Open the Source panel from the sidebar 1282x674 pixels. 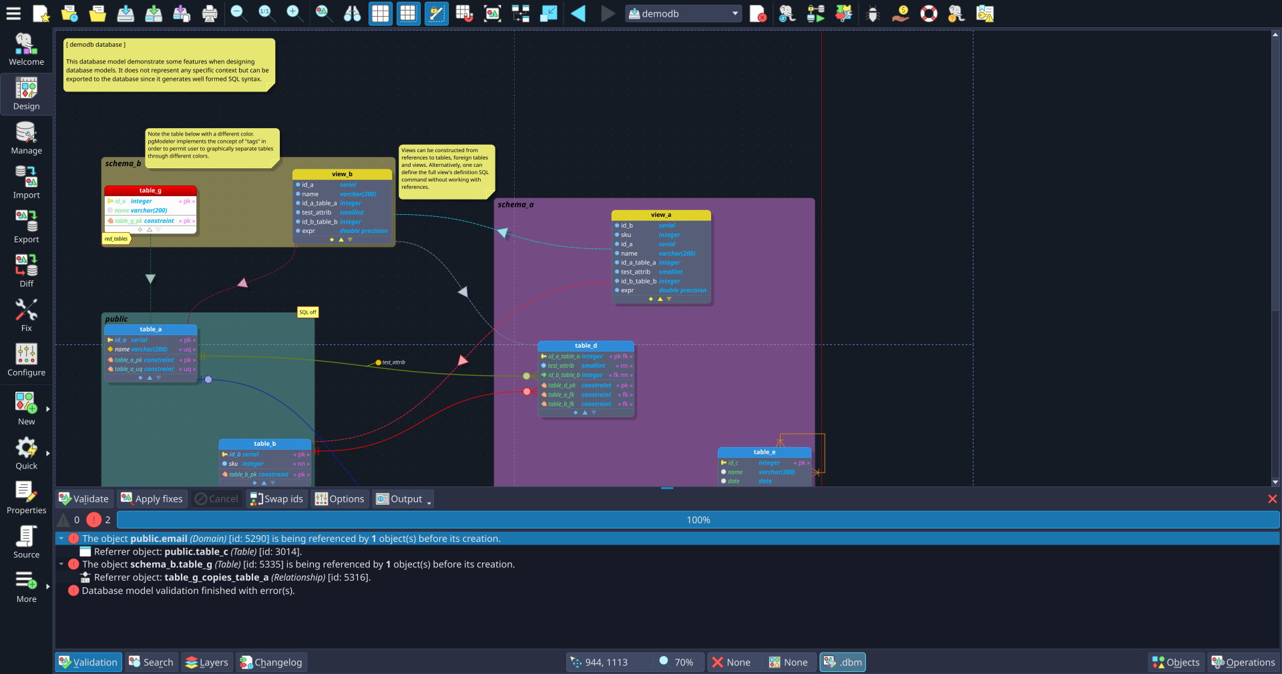(x=26, y=542)
